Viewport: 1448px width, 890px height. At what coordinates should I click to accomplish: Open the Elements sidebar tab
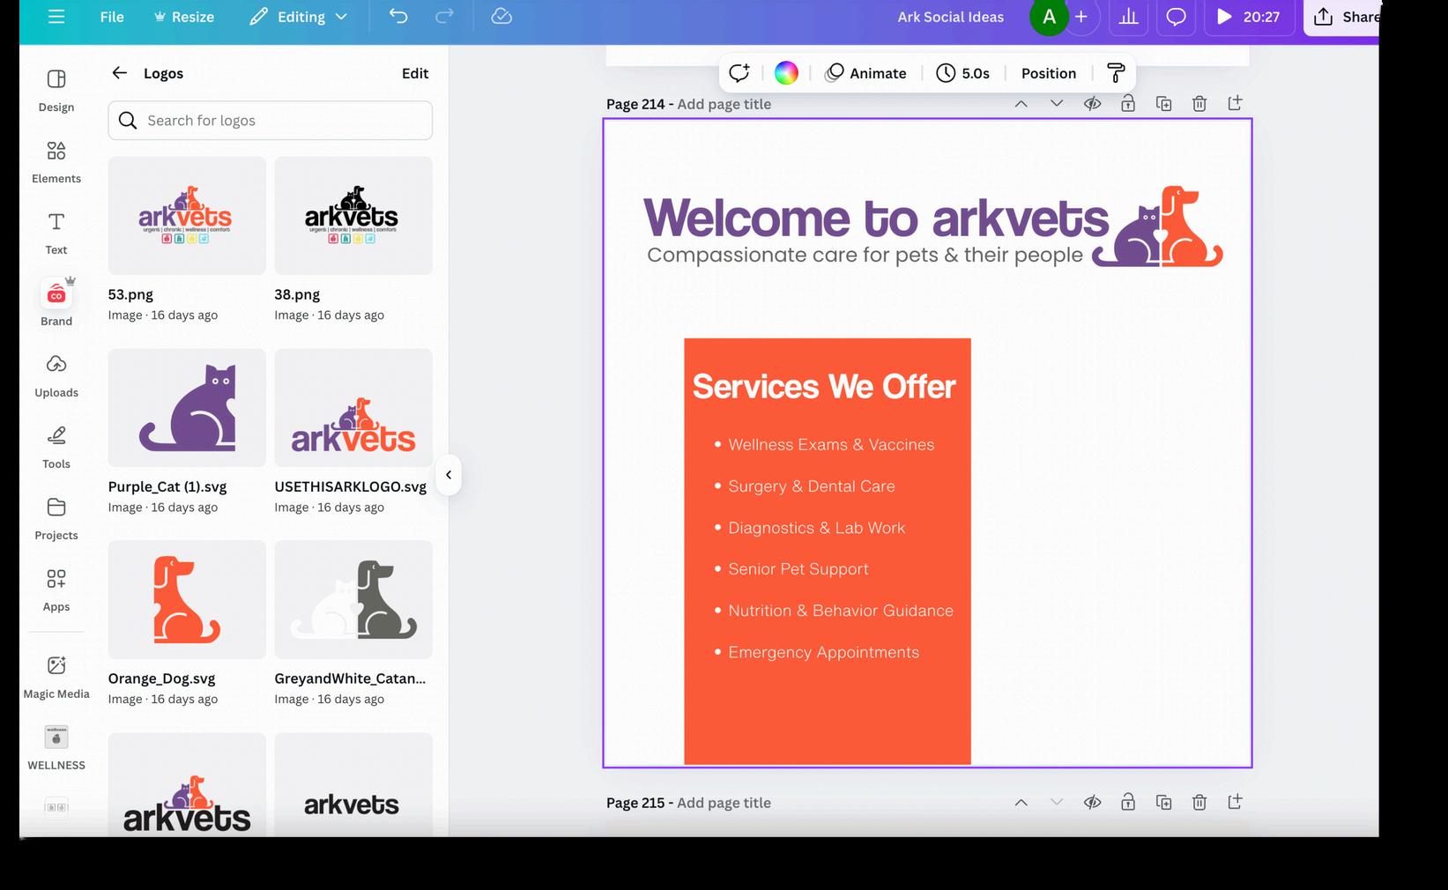(56, 162)
